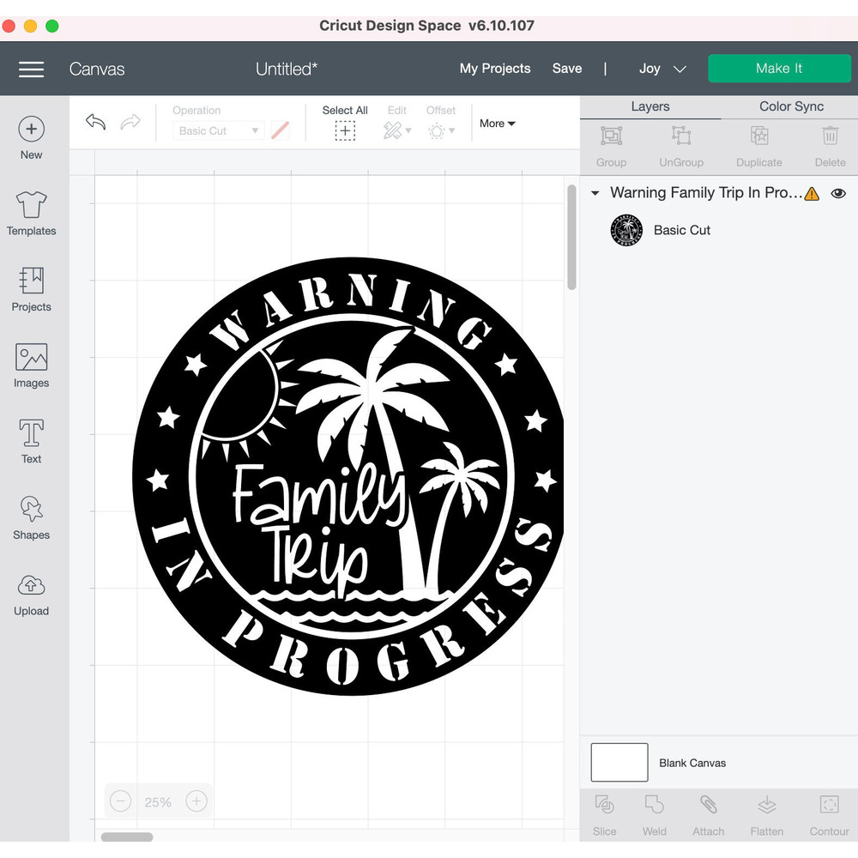This screenshot has height=858, width=858.
Task: Select the Images tool in the sidebar
Action: 31,365
